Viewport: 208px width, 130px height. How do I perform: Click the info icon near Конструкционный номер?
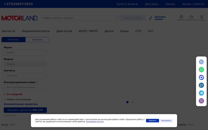[x=37, y=82]
